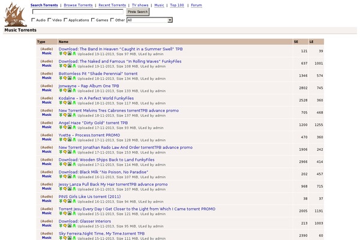Go to Browse Torrents
The width and height of the screenshot is (360, 240).
78,5
